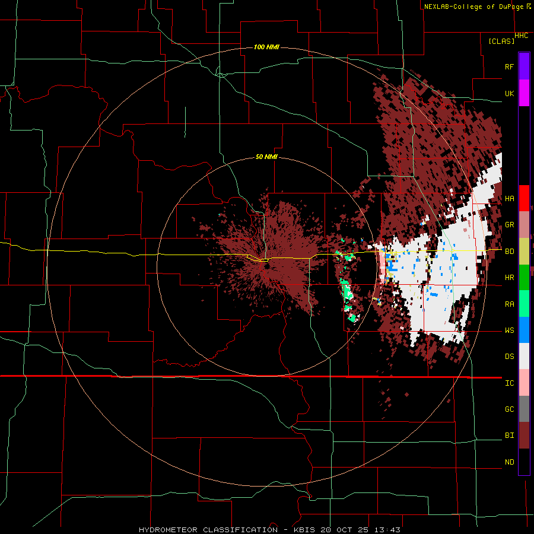Click the 'HHC' product code text
Screen dimensions: 534x534
point(521,36)
